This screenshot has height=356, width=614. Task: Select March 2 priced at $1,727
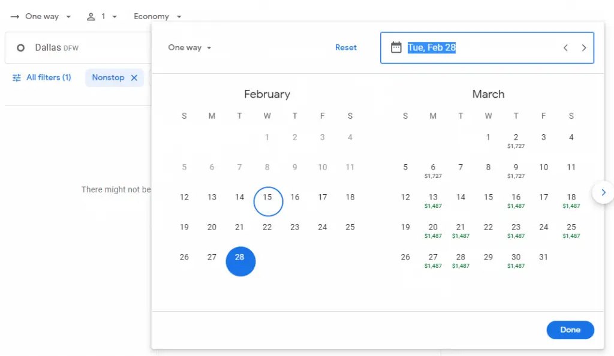click(x=516, y=140)
